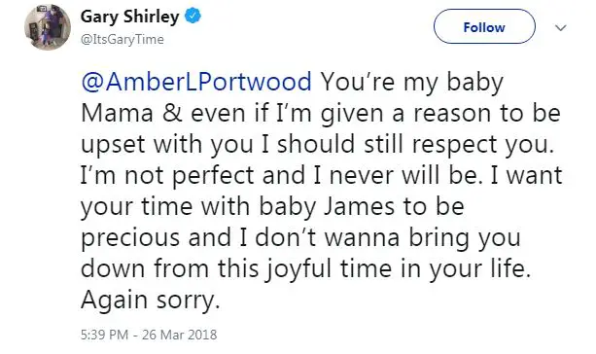
Task: Click the blue verified badge beside Gary Shirley
Action: (x=193, y=17)
